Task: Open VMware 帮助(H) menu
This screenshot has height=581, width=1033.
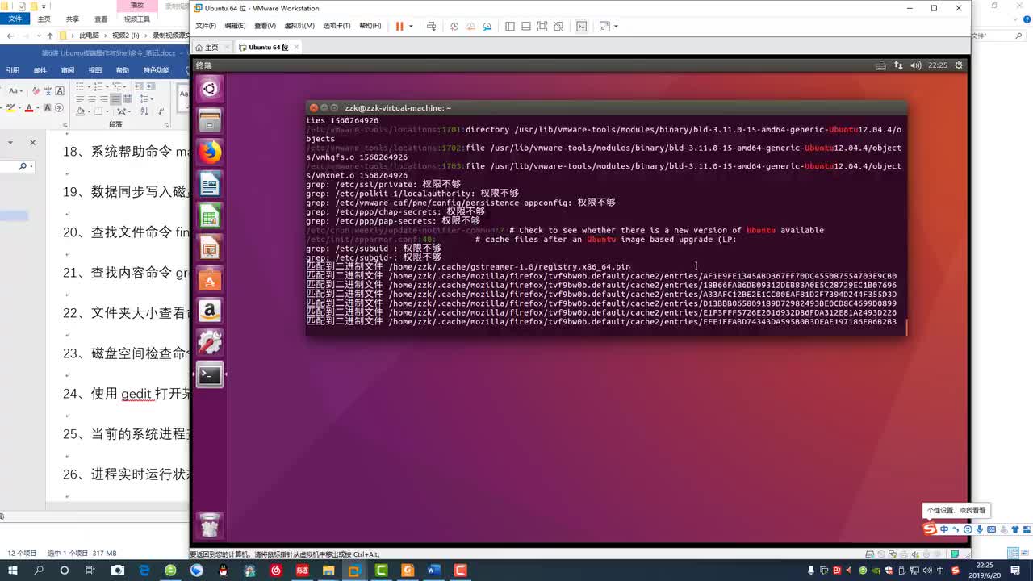Action: [370, 26]
